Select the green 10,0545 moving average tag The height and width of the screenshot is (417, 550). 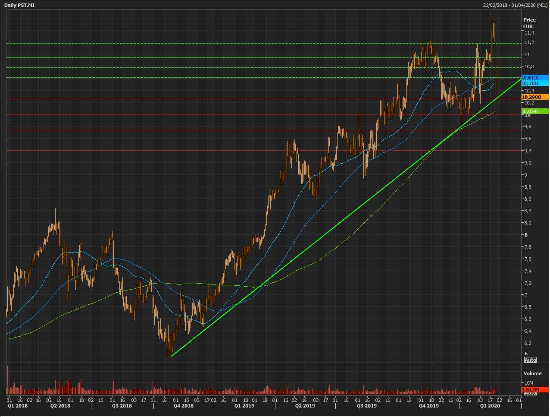click(535, 111)
